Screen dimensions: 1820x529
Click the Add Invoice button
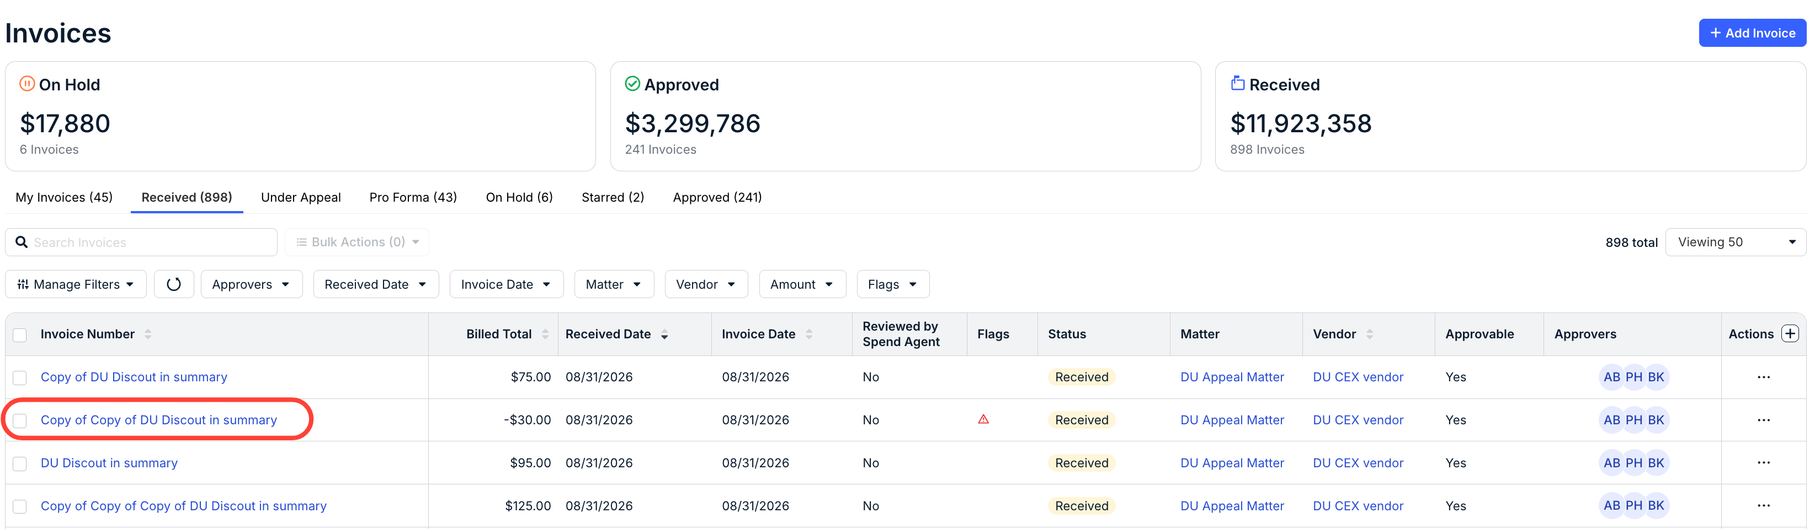pos(1752,33)
